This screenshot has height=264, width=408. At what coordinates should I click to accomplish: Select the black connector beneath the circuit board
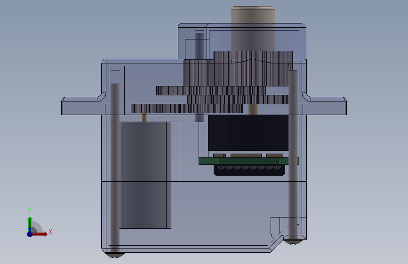249,170
